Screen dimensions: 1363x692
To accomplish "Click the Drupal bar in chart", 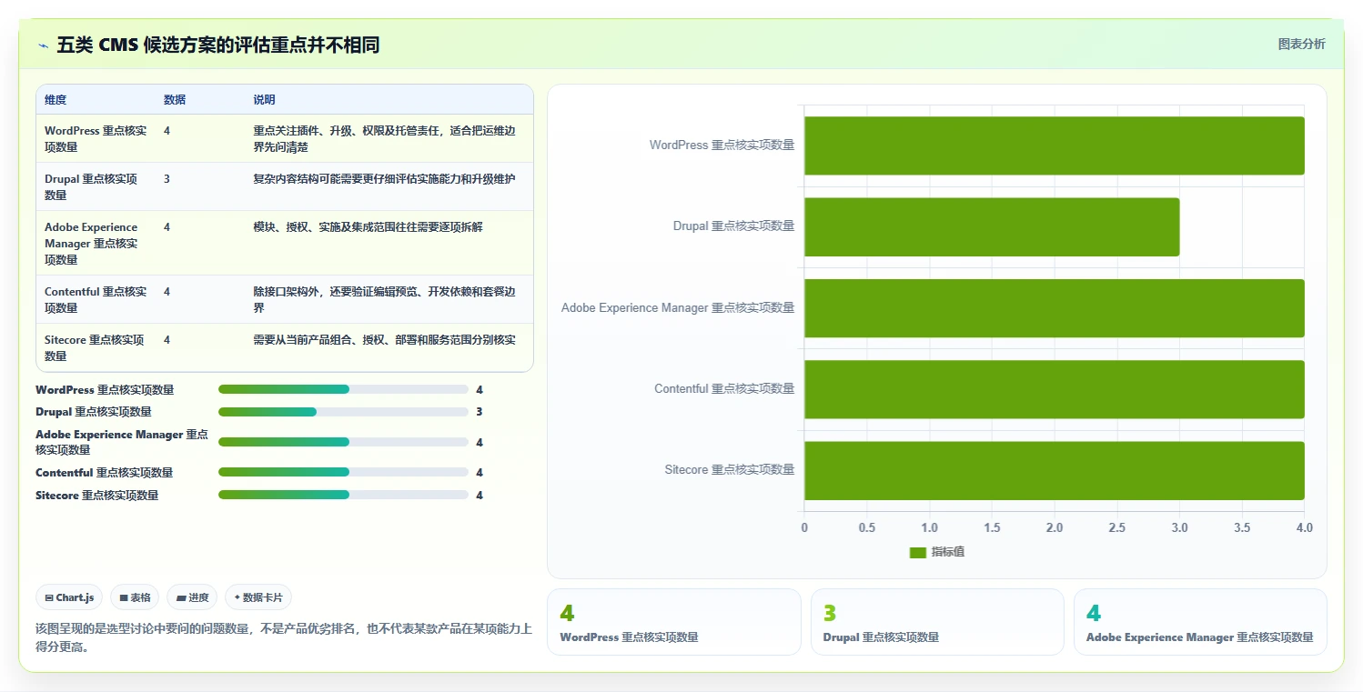I will pyautogui.click(x=992, y=226).
